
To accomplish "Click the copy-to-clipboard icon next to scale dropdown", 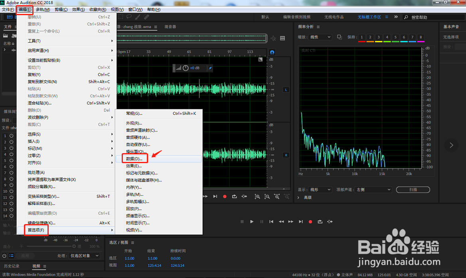I will (340, 37).
